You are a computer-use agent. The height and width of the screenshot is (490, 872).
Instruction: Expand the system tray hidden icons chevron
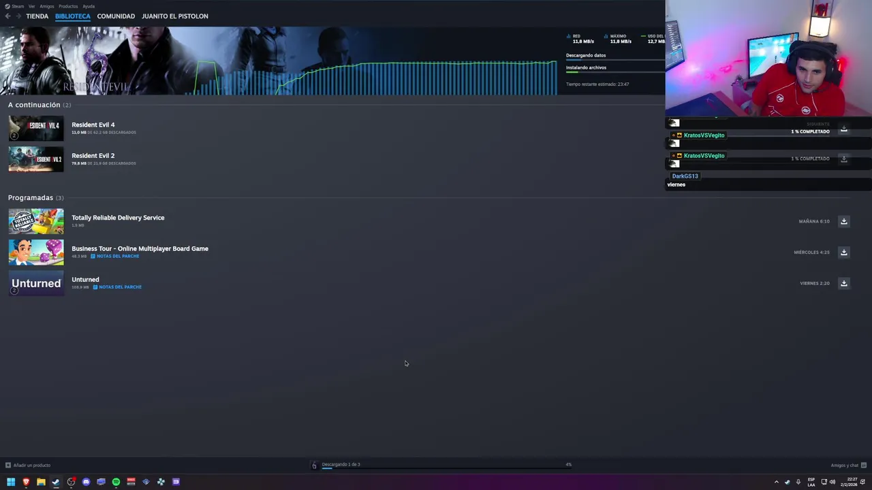(776, 482)
